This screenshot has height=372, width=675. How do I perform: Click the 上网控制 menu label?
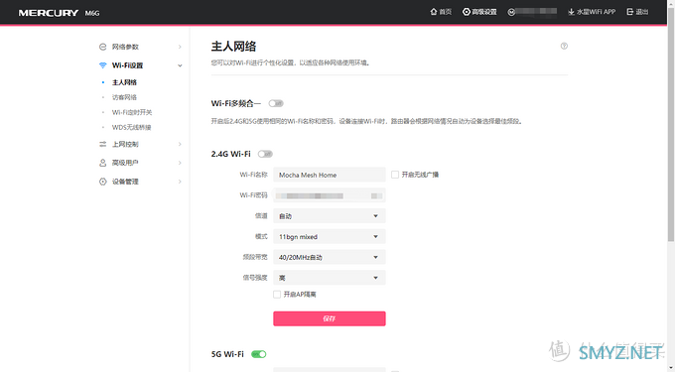[x=125, y=144]
